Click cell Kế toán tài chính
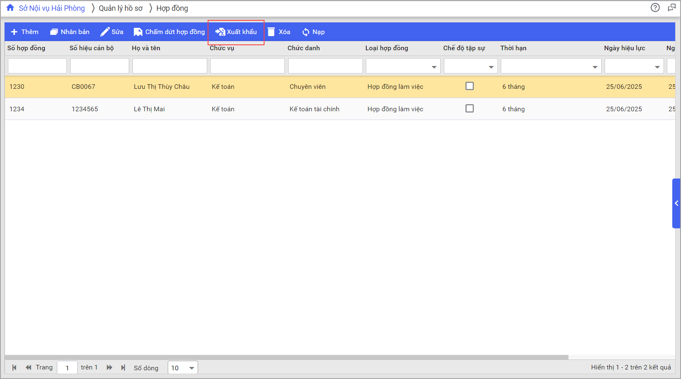Image resolution: width=681 pixels, height=379 pixels. pyautogui.click(x=314, y=109)
